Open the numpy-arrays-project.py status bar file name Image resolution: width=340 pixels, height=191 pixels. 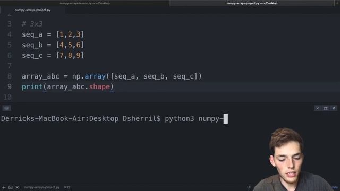pyautogui.click(x=41, y=187)
